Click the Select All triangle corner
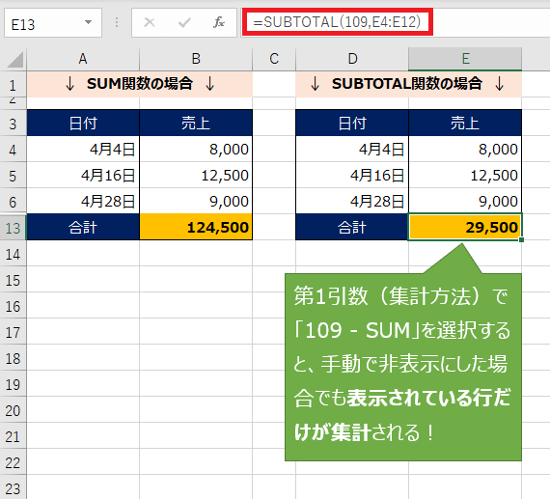Screen dimensions: 550x499 [x=15, y=59]
